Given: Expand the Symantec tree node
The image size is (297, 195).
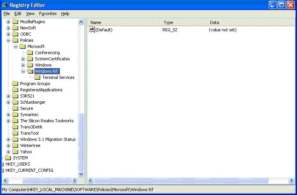Looking at the screenshot, I should point(9,115).
